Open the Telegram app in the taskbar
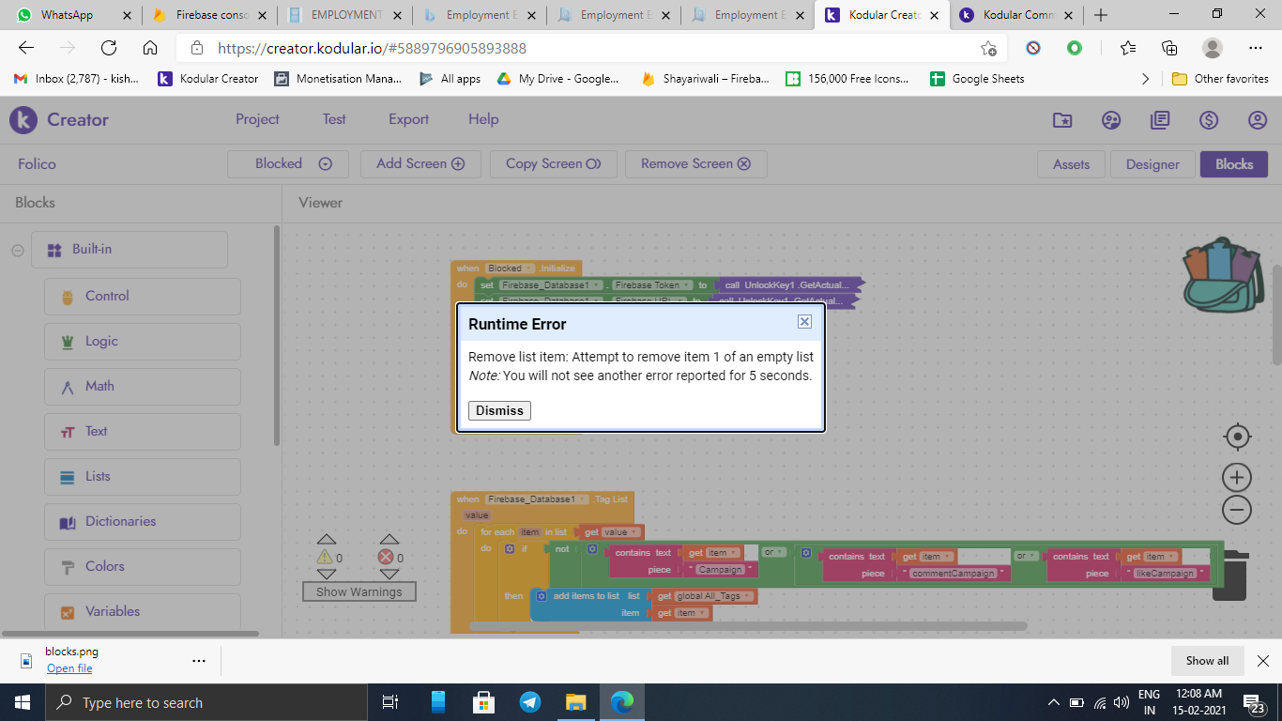This screenshot has height=721, width=1282. (529, 702)
